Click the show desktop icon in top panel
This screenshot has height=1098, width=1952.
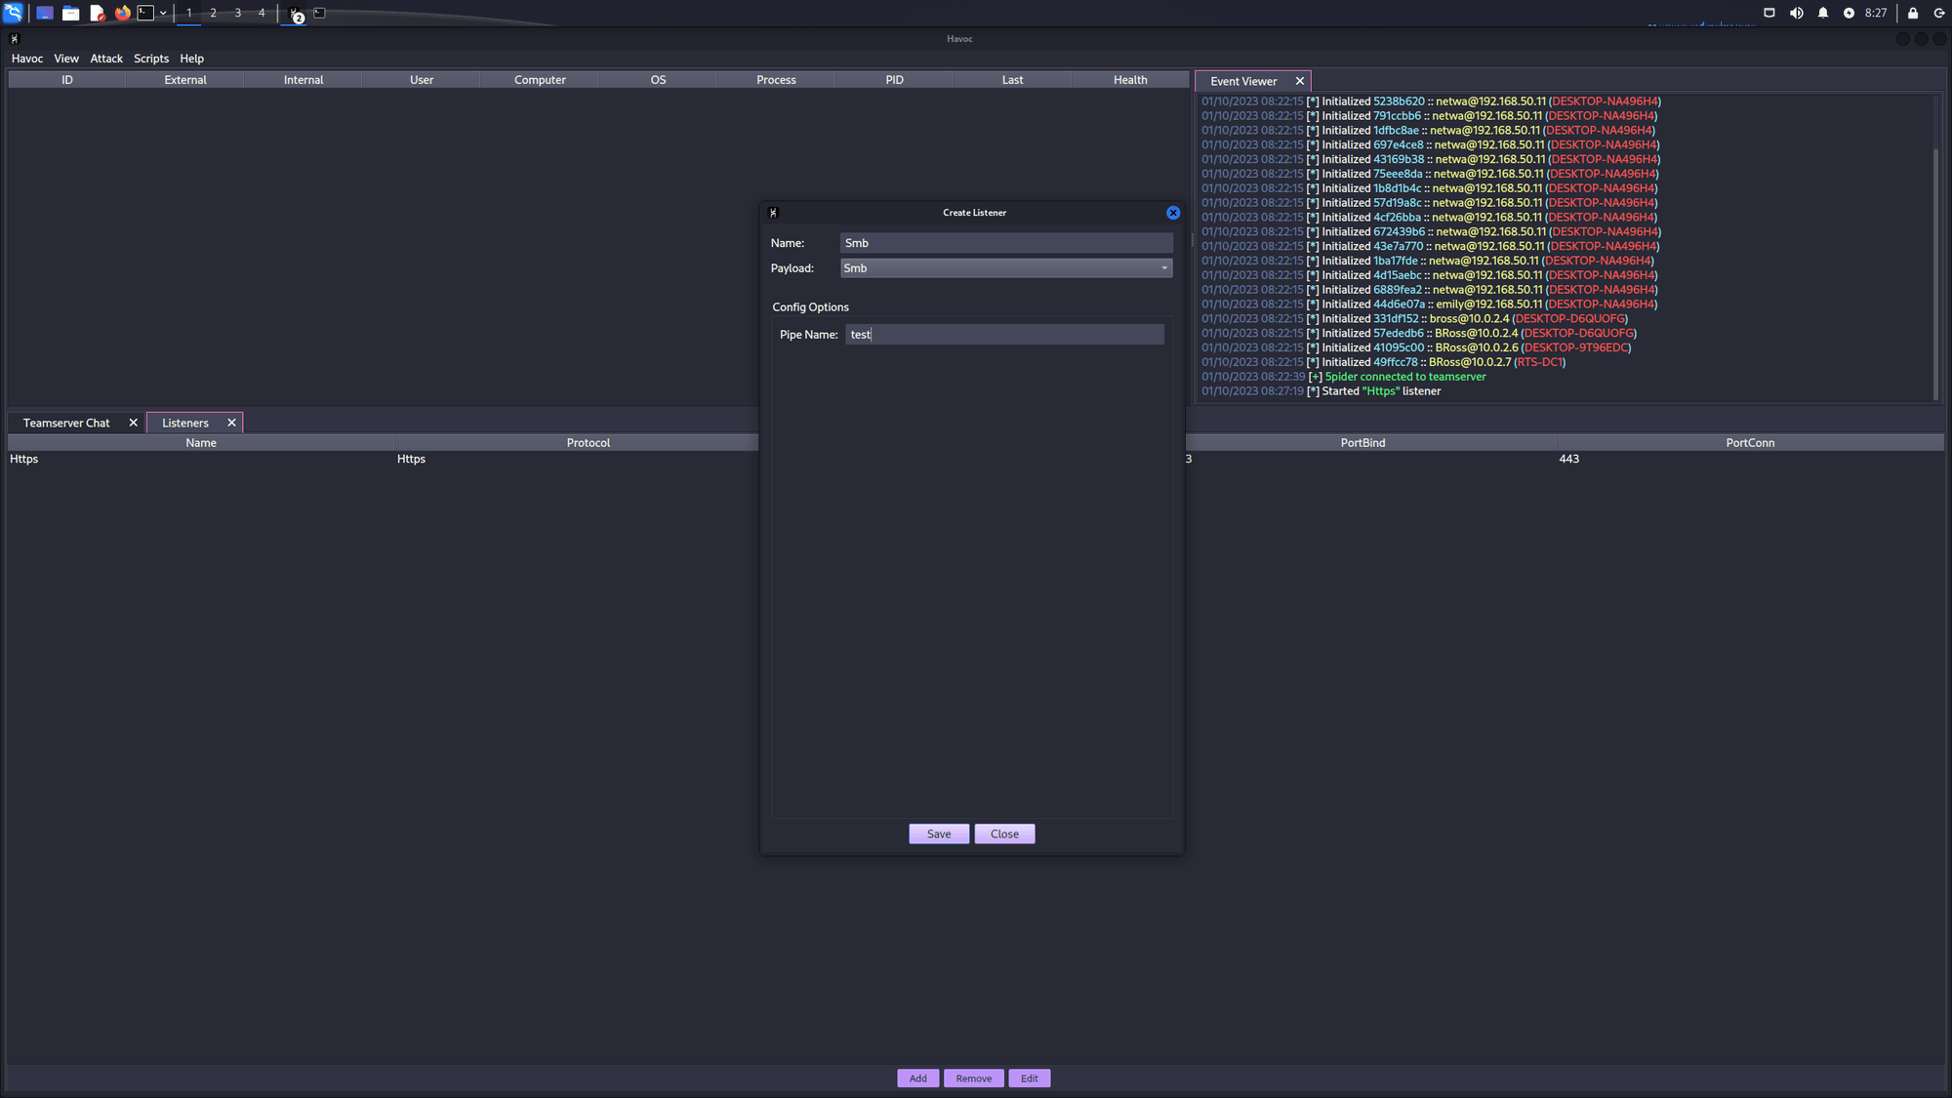[45, 13]
